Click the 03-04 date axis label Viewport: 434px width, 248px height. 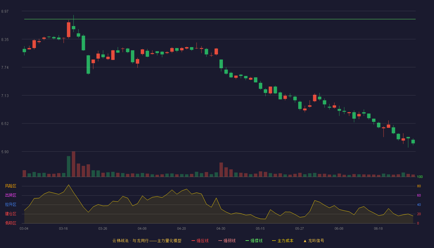click(24, 228)
